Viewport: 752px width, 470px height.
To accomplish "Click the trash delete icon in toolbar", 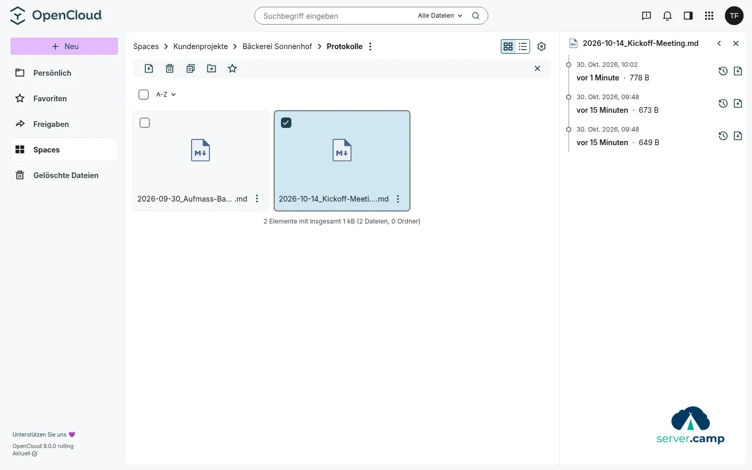I will [x=170, y=68].
